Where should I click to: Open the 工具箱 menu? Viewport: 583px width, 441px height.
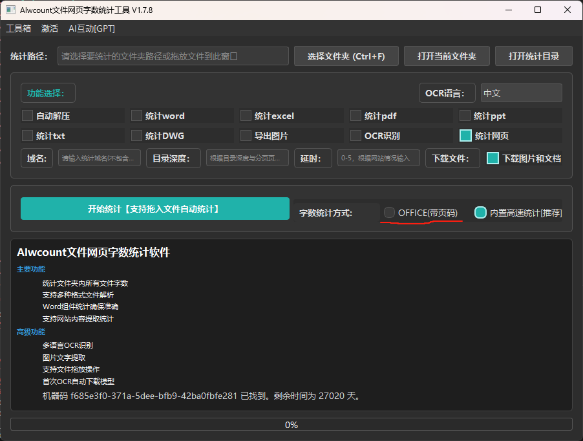(18, 28)
